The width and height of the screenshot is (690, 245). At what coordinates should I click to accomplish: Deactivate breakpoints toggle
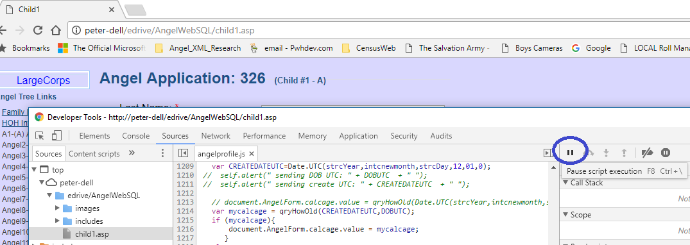(x=647, y=153)
